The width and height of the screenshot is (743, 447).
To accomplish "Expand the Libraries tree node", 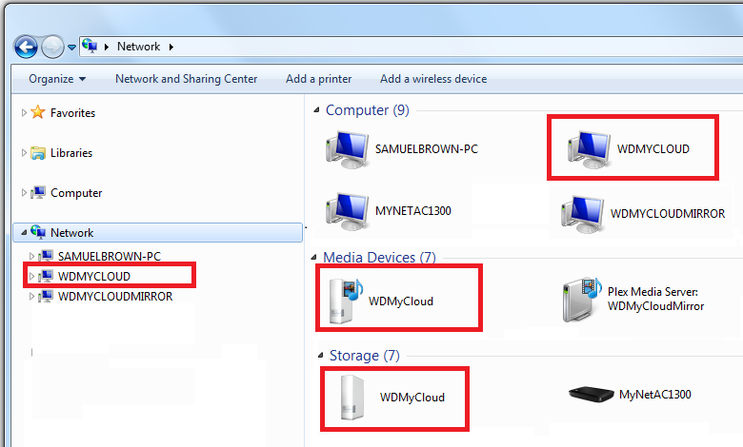I will (24, 153).
